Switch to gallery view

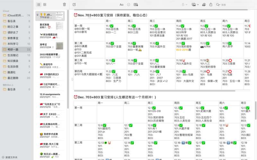point(45,4)
